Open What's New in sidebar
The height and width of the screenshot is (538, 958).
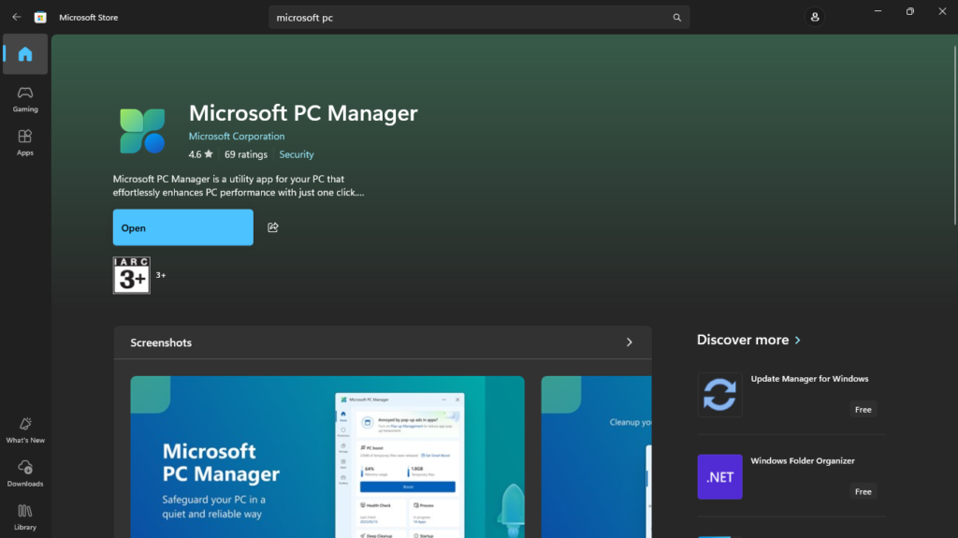point(25,430)
